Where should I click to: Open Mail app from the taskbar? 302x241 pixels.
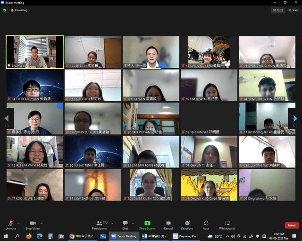(x=103, y=236)
